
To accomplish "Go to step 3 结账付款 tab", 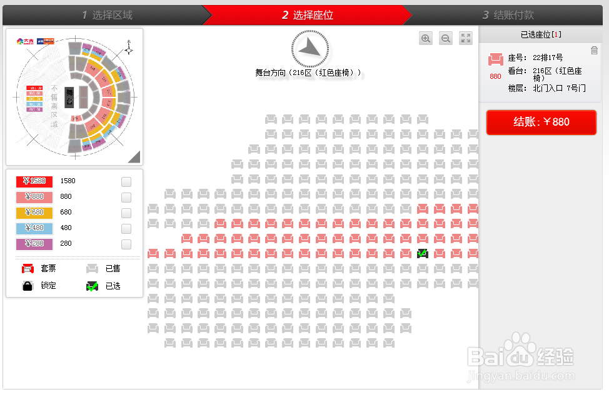I will 508,15.
